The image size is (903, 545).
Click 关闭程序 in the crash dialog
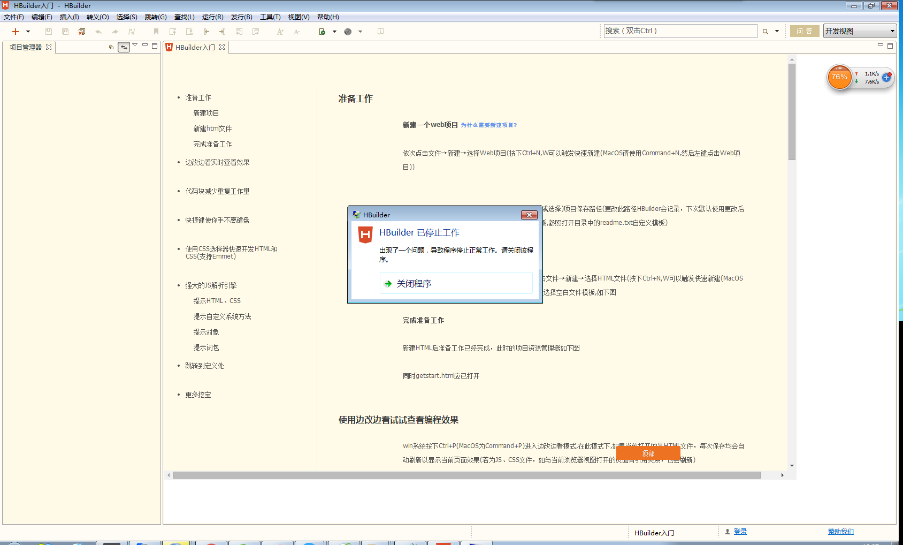click(456, 283)
